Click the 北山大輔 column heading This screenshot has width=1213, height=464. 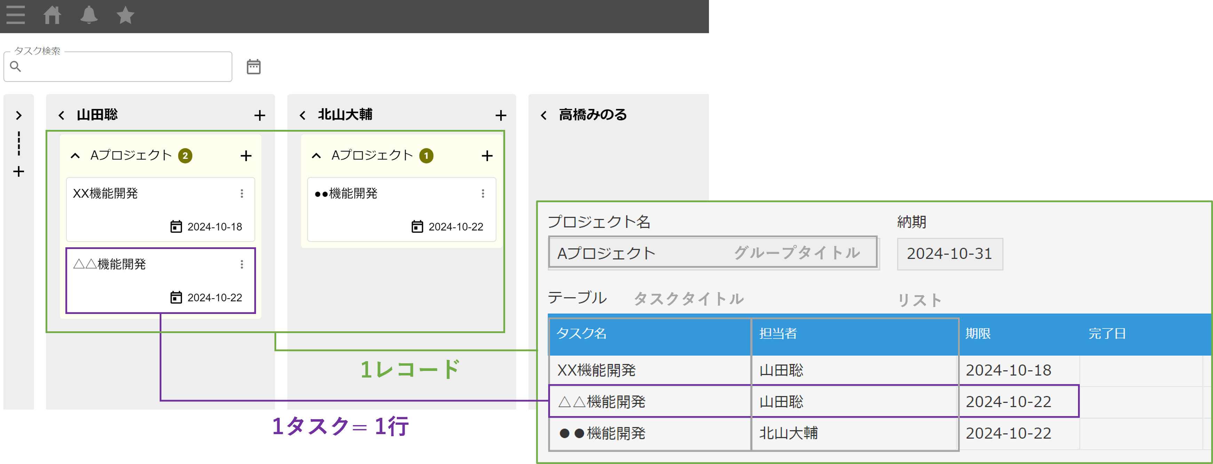pos(345,115)
